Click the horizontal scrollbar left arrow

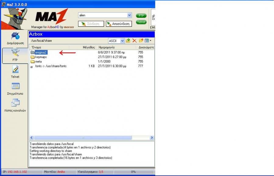(32, 138)
